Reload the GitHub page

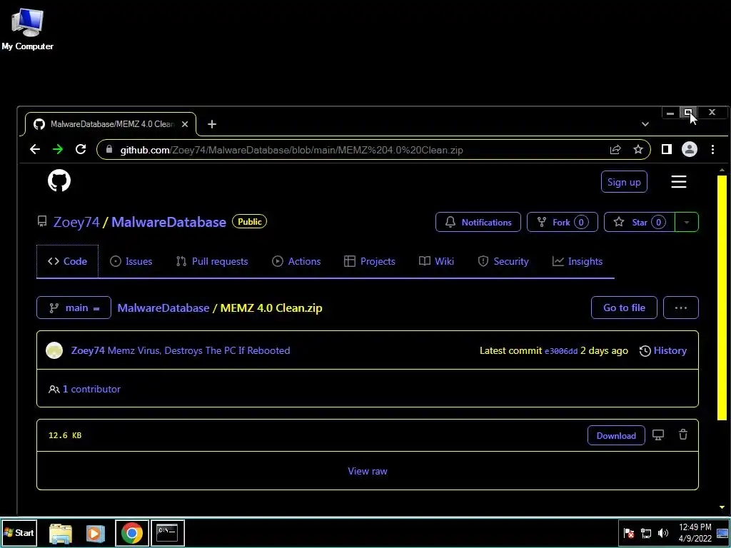point(81,150)
